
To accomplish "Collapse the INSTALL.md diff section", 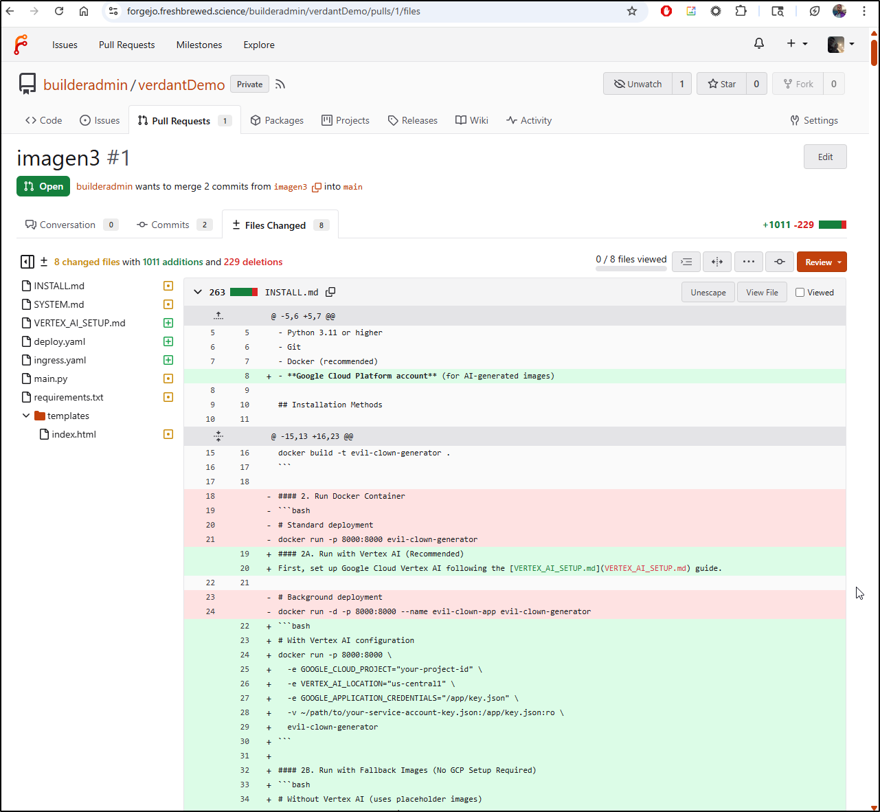I will (x=198, y=292).
